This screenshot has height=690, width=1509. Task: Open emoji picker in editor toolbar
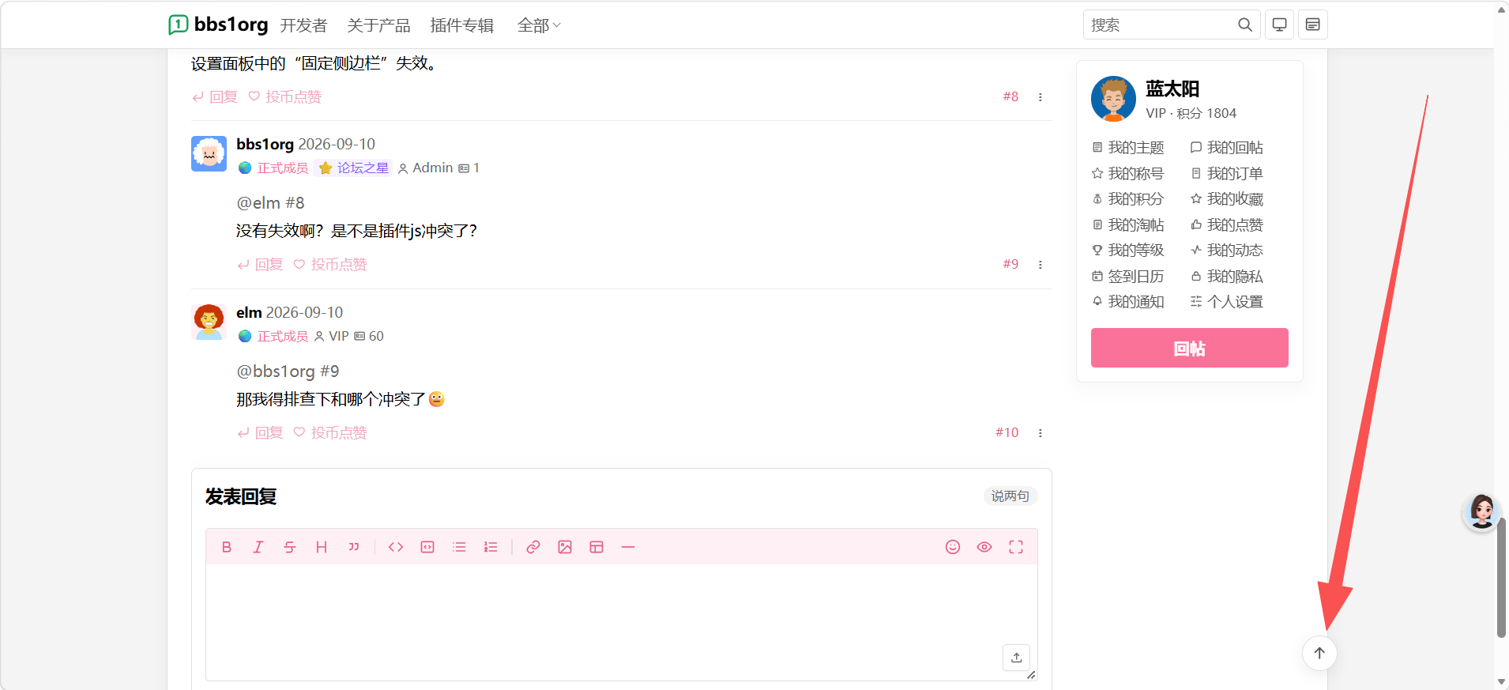pyautogui.click(x=953, y=547)
